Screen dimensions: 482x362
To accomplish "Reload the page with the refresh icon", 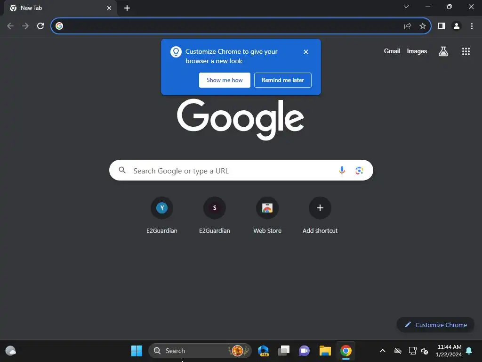I will click(x=40, y=26).
